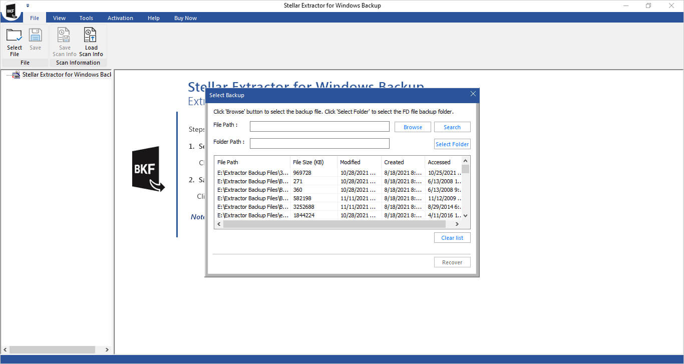Sort by Accessed column header
This screenshot has width=684, height=364.
[x=443, y=162]
